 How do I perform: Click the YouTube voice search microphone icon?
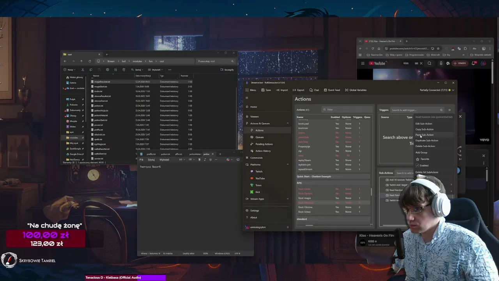[441, 63]
